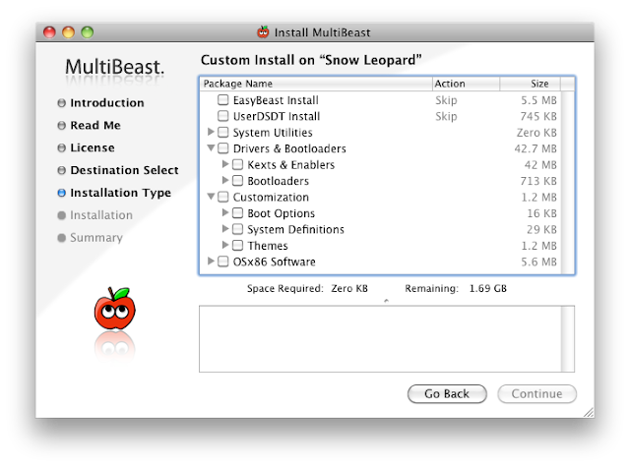Select the Kexts & Enablers checkbox
The height and width of the screenshot is (467, 630).
coord(237,164)
